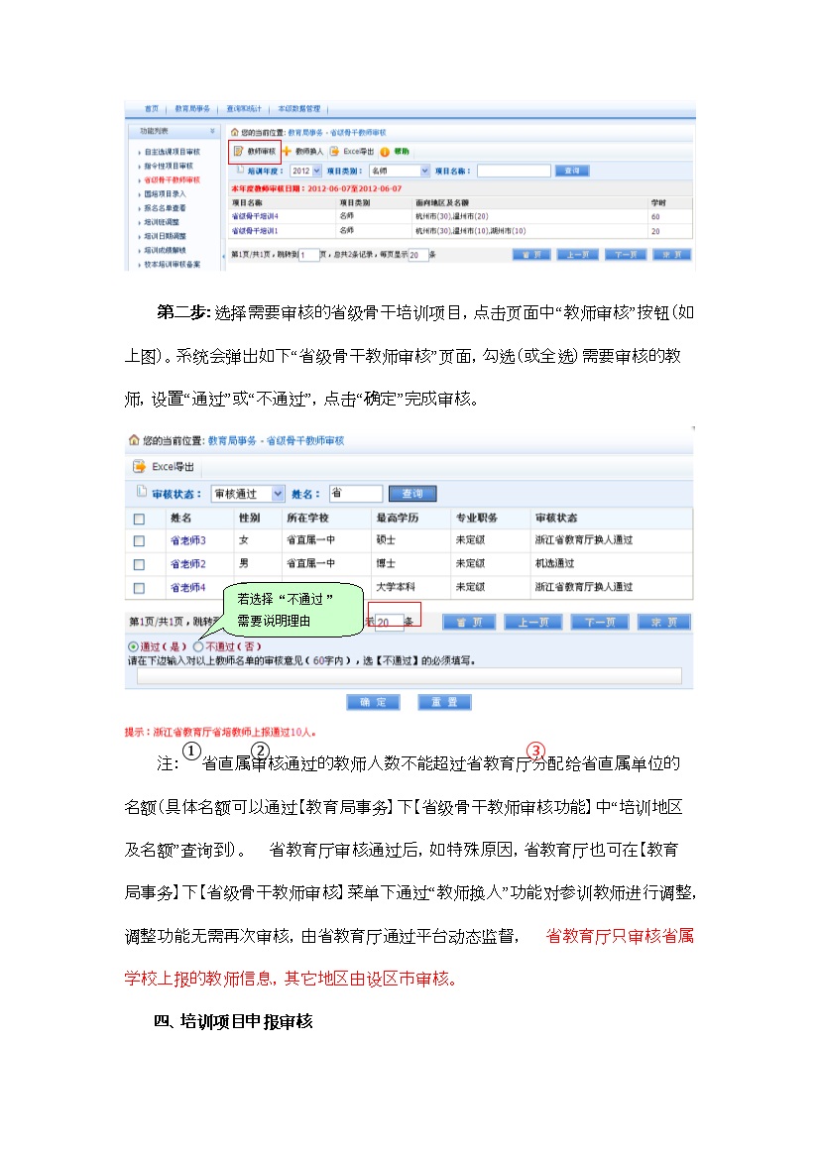Screen dimensions: 820x1159
Task: Click the 审核意见 text input field
Action: pos(409,676)
